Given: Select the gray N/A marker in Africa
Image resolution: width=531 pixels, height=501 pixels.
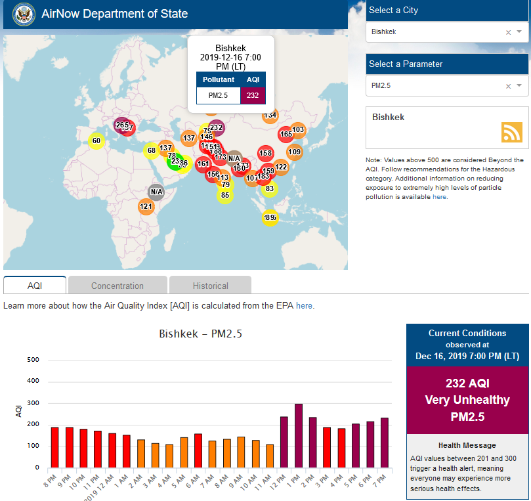Looking at the screenshot, I should pos(156,192).
